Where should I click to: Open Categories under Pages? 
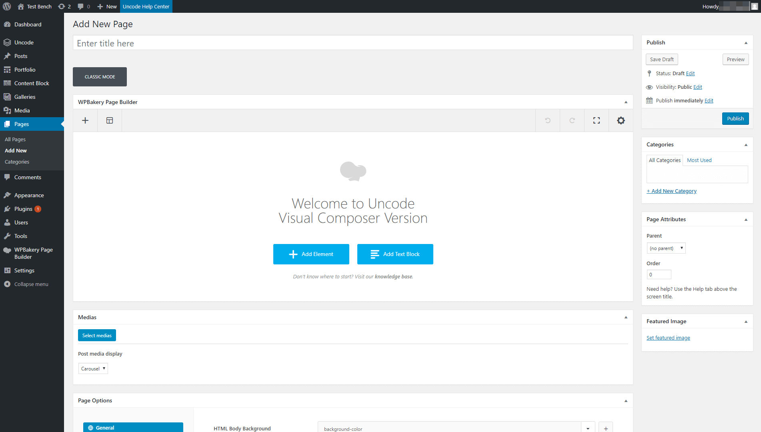coord(17,162)
